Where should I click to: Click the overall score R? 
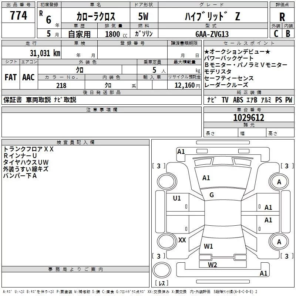coord(282,17)
